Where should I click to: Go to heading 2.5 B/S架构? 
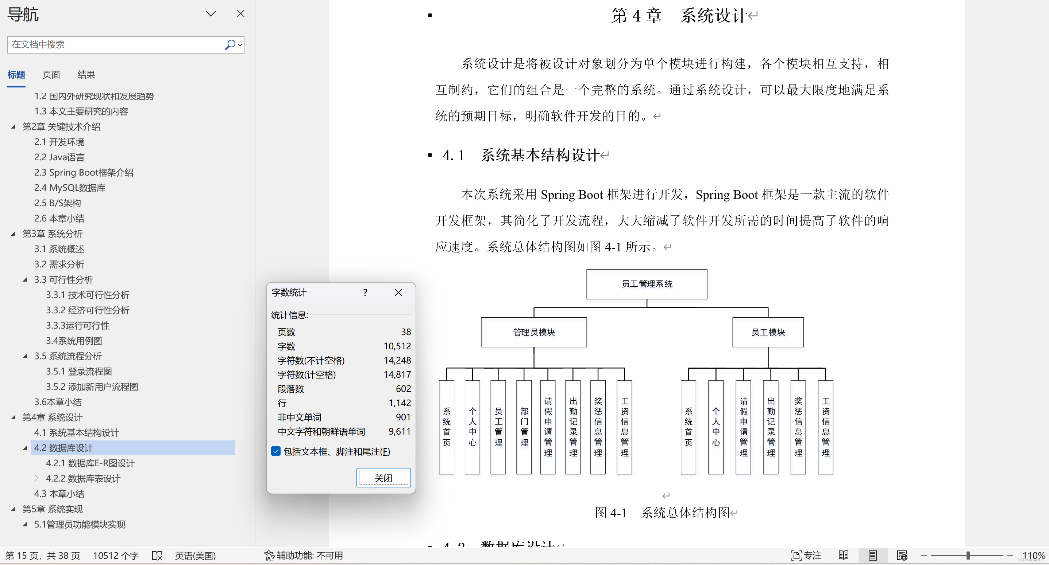[x=57, y=203]
